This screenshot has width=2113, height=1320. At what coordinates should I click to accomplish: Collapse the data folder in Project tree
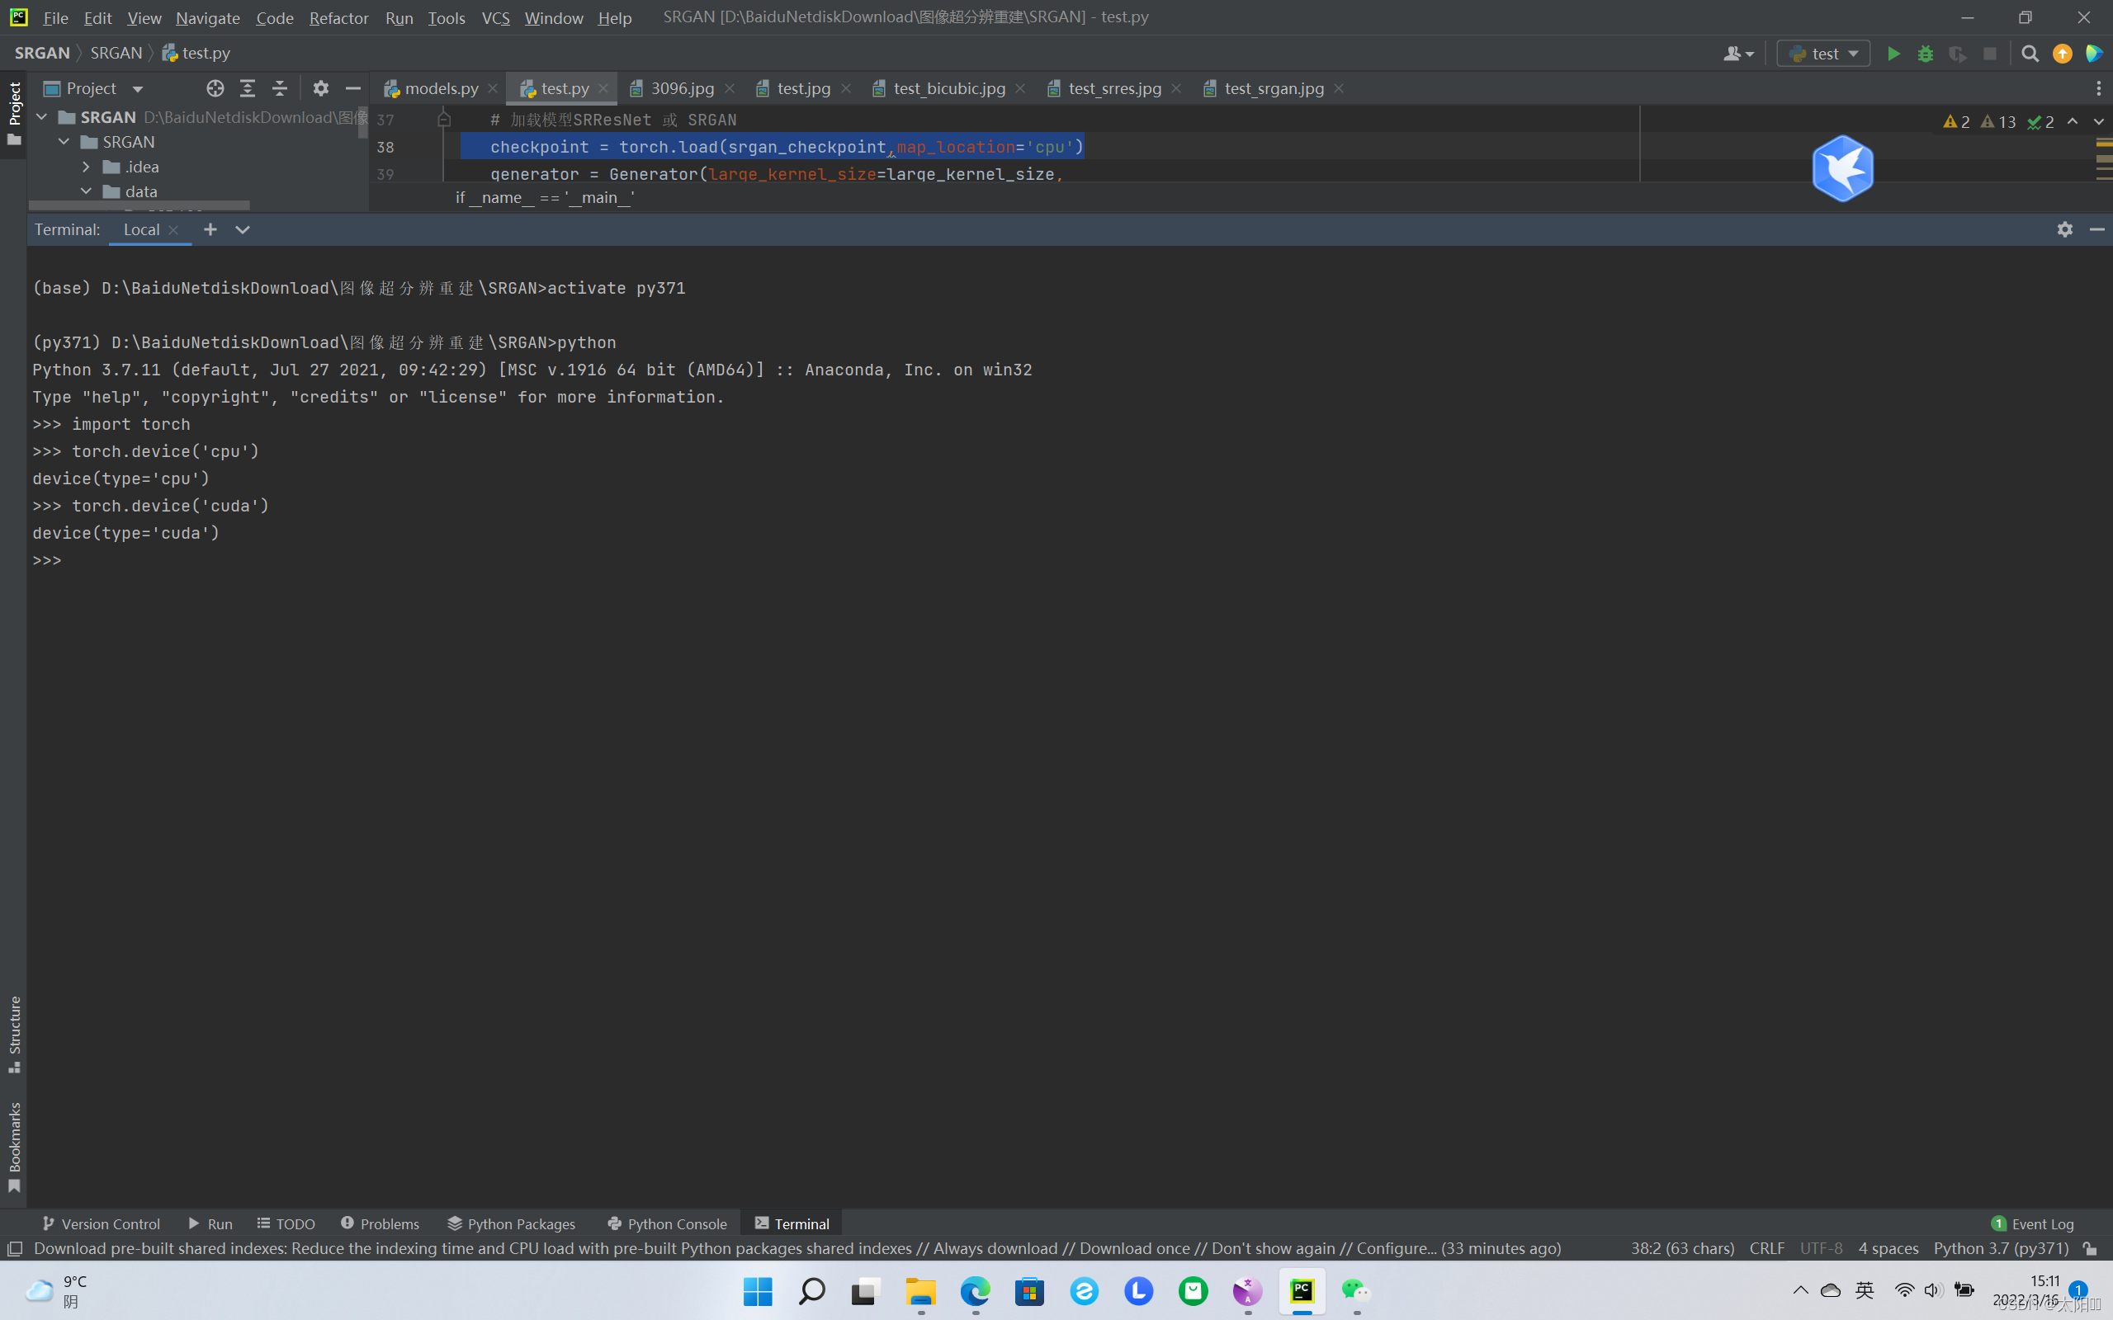click(x=86, y=191)
